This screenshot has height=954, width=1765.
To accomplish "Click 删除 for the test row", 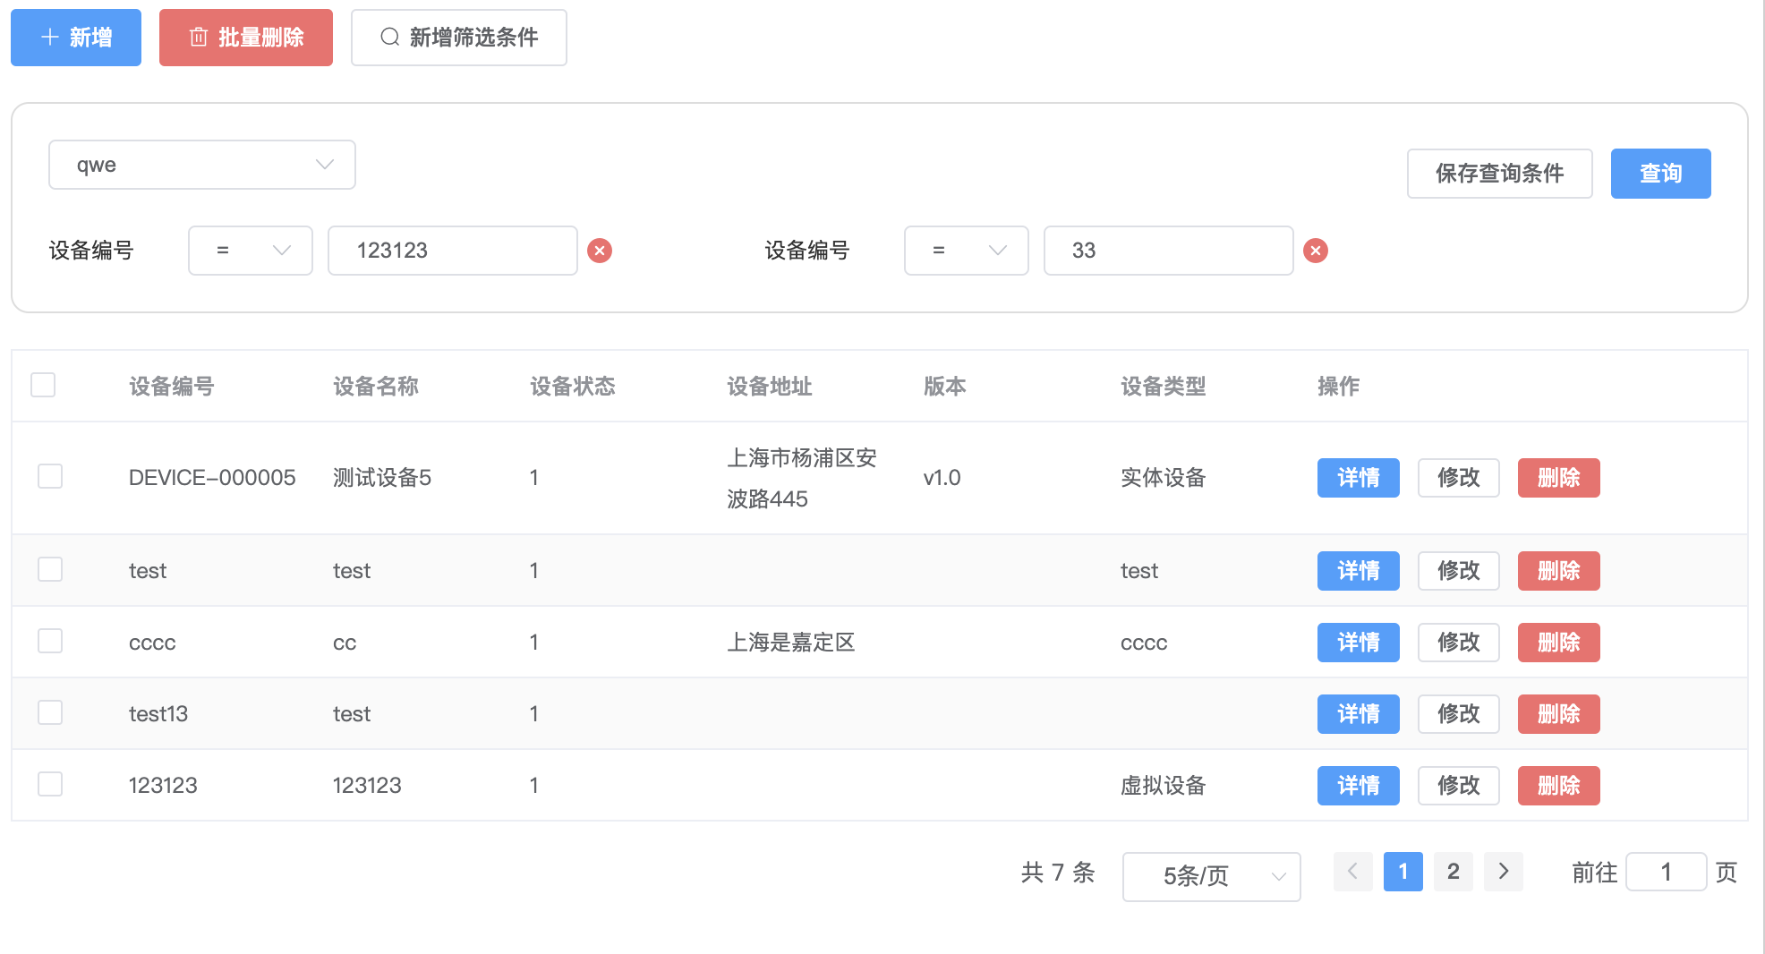I will pos(1559,571).
